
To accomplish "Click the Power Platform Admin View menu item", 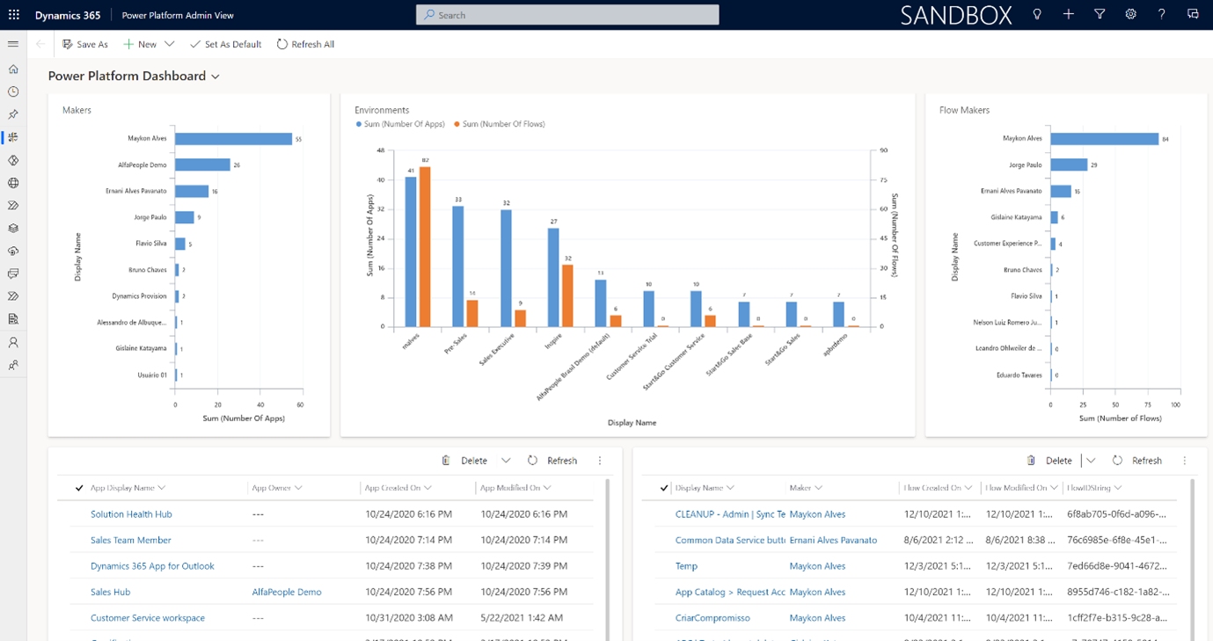I will click(x=178, y=14).
